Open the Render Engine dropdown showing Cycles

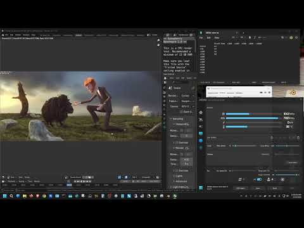(x=187, y=96)
